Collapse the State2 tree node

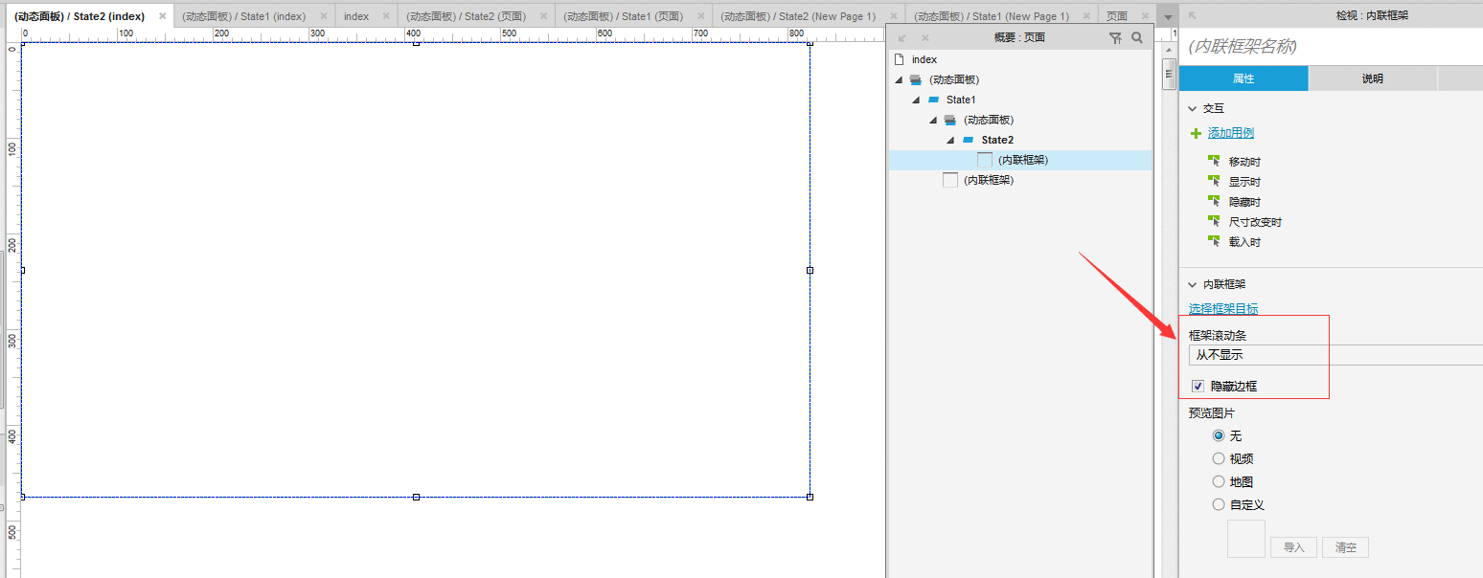[x=950, y=140]
